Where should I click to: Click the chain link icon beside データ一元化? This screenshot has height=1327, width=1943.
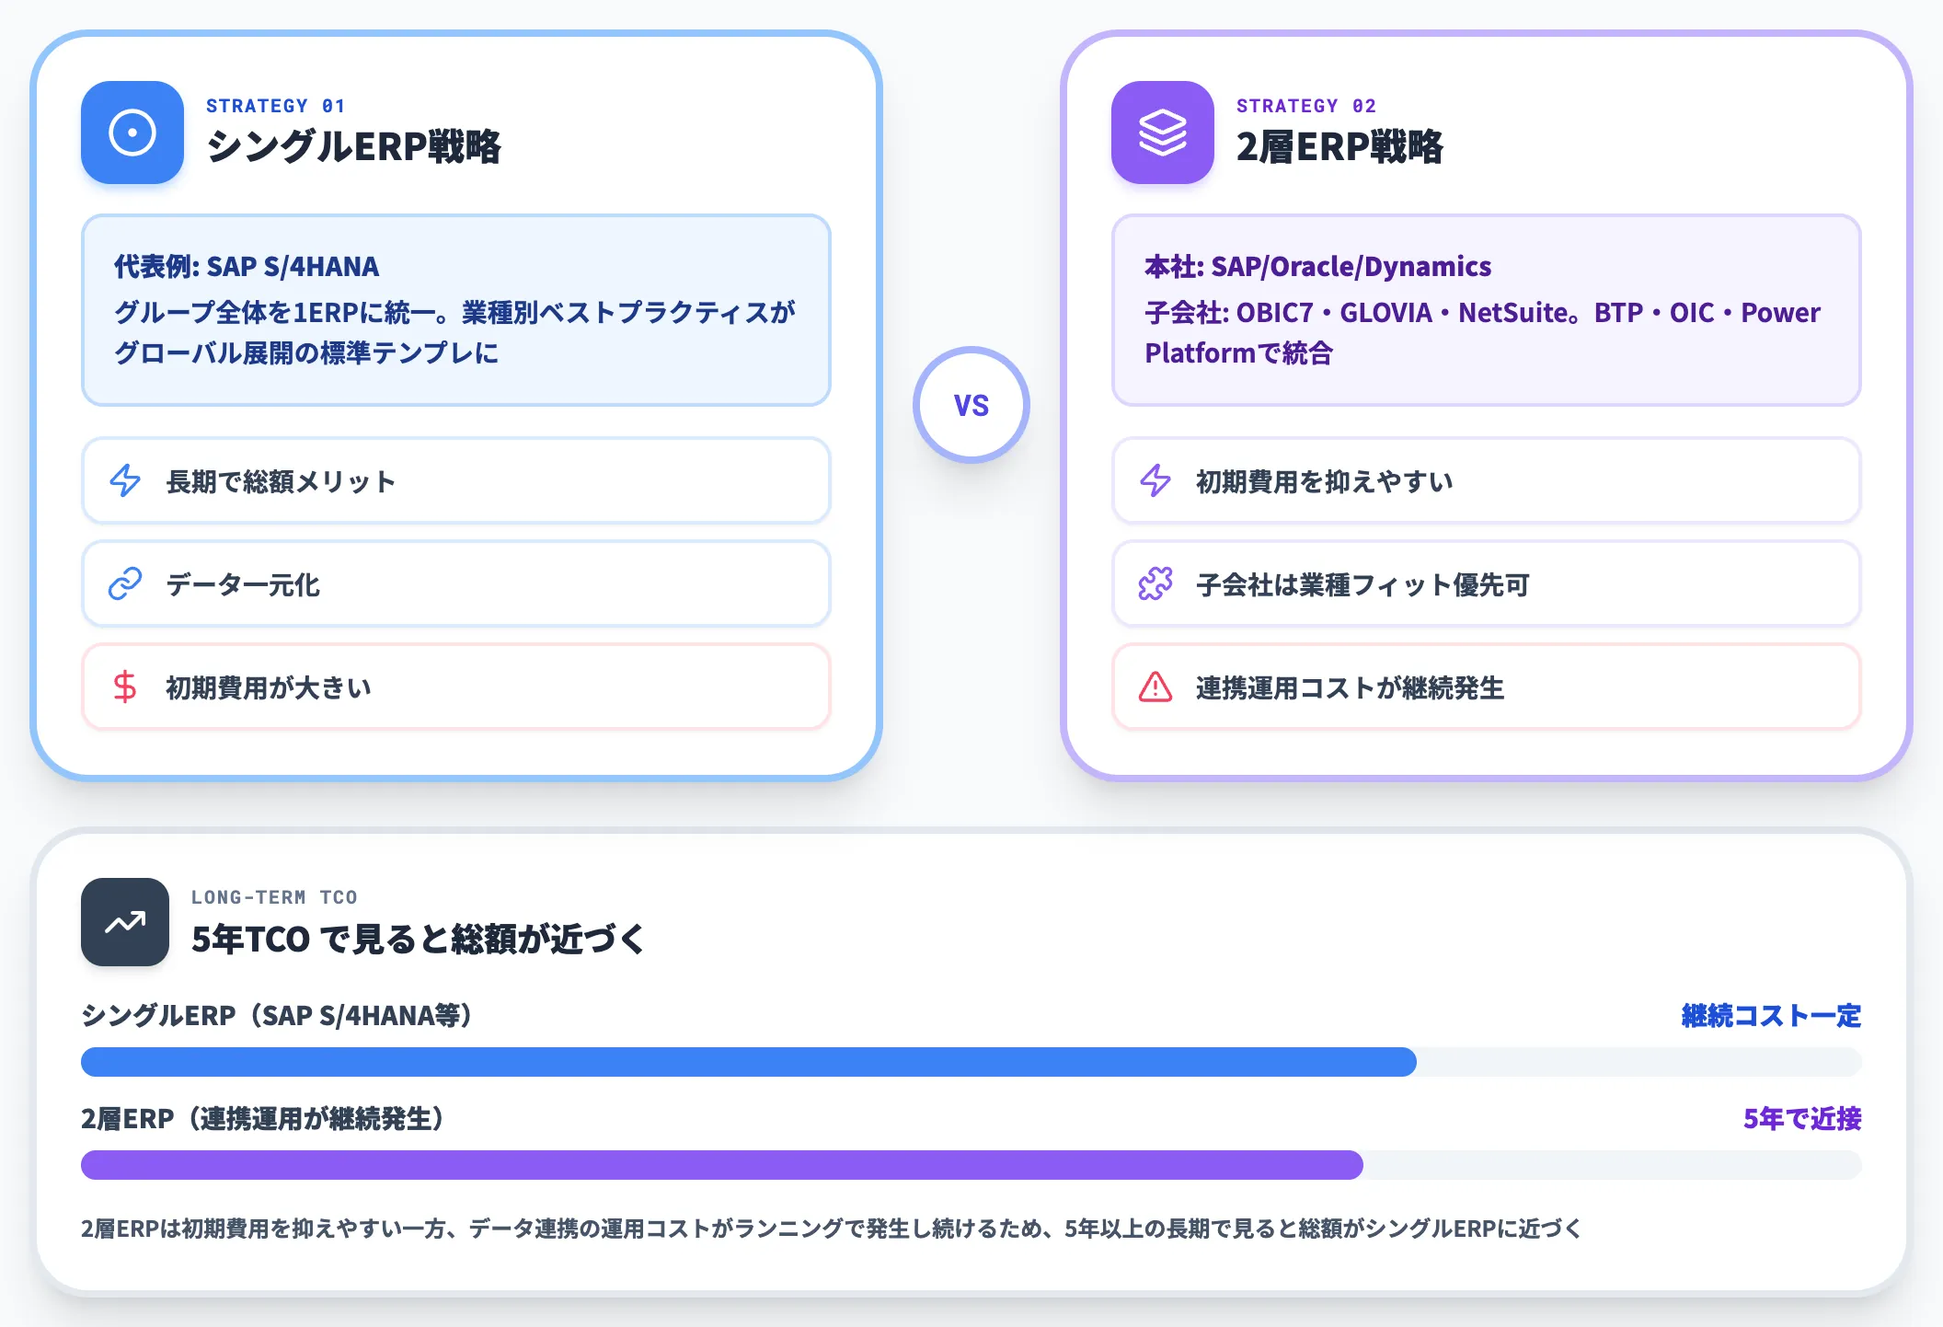[x=125, y=583]
